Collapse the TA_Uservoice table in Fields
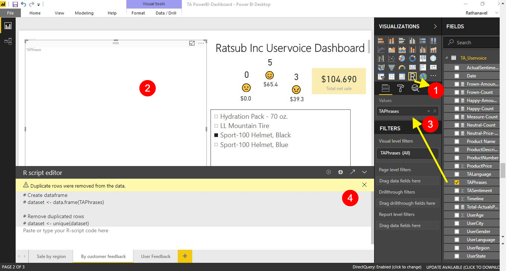This screenshot has width=509, height=271. tap(447, 57)
